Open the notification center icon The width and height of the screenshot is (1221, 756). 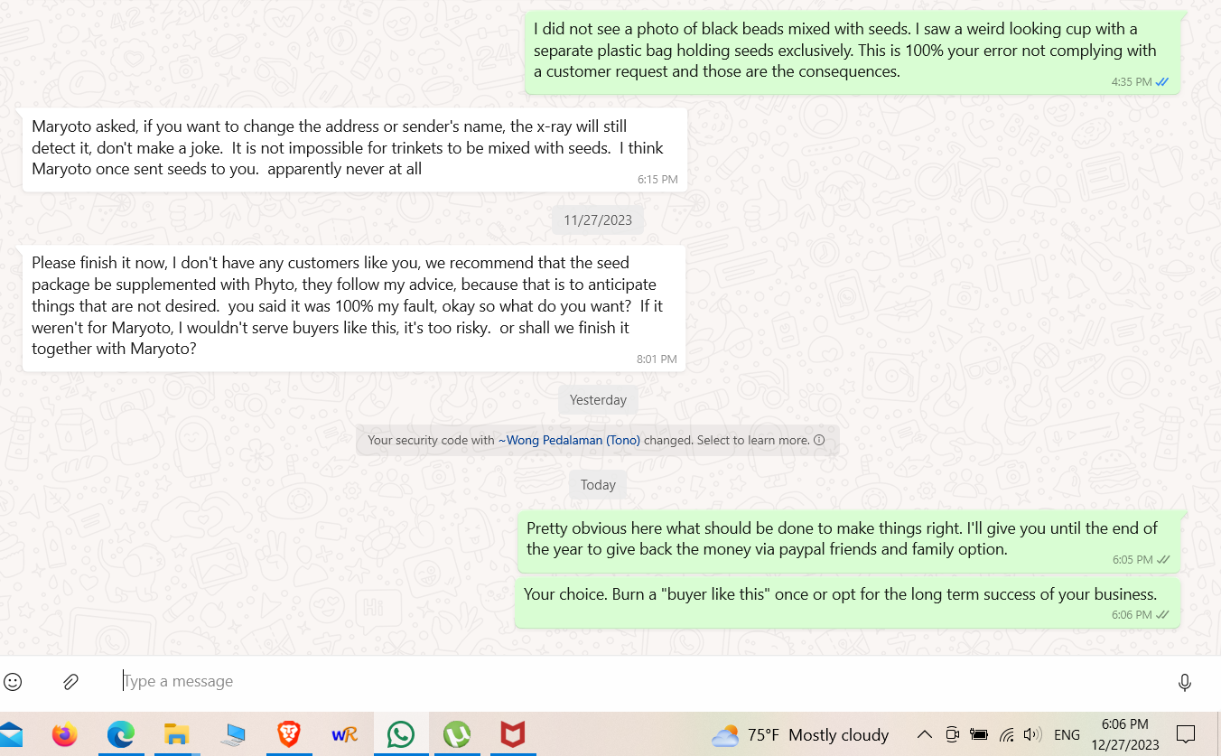1186,734
